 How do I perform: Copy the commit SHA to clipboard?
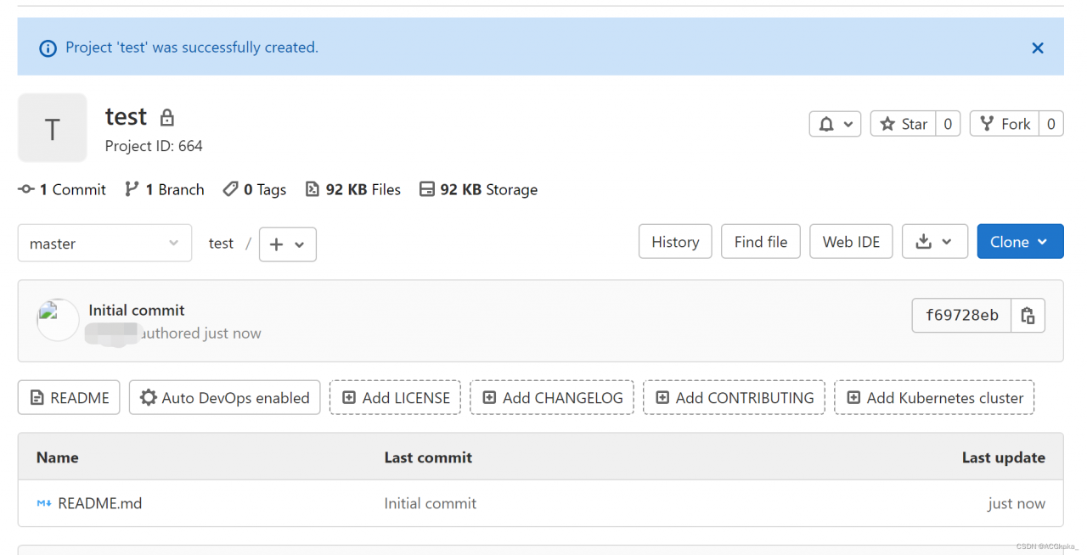tap(1028, 316)
